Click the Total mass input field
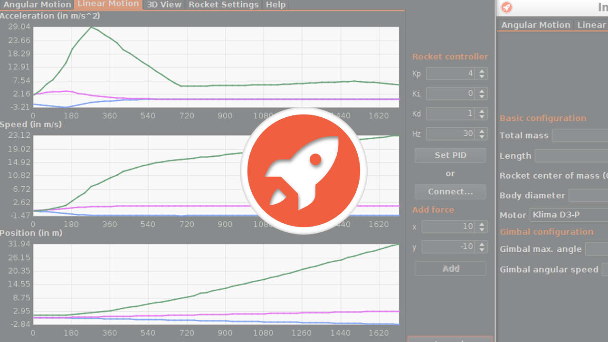 click(579, 135)
